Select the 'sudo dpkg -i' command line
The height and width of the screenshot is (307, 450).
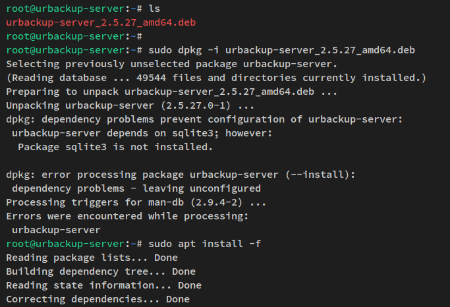[x=281, y=50]
